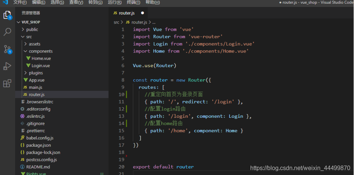The image size is (354, 175).
Task: Click the '//配置home路由' comment
Action: [163, 123]
